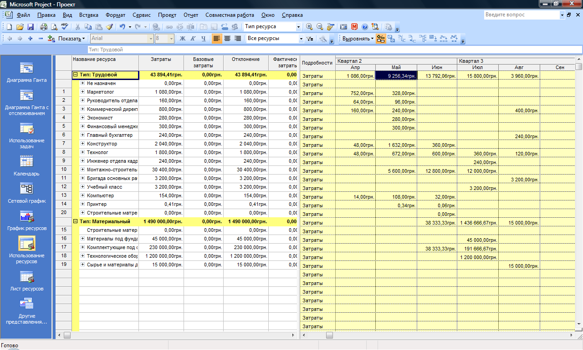Hide subtasks with the blue minus icon
This screenshot has width=583, height=350.
point(41,39)
